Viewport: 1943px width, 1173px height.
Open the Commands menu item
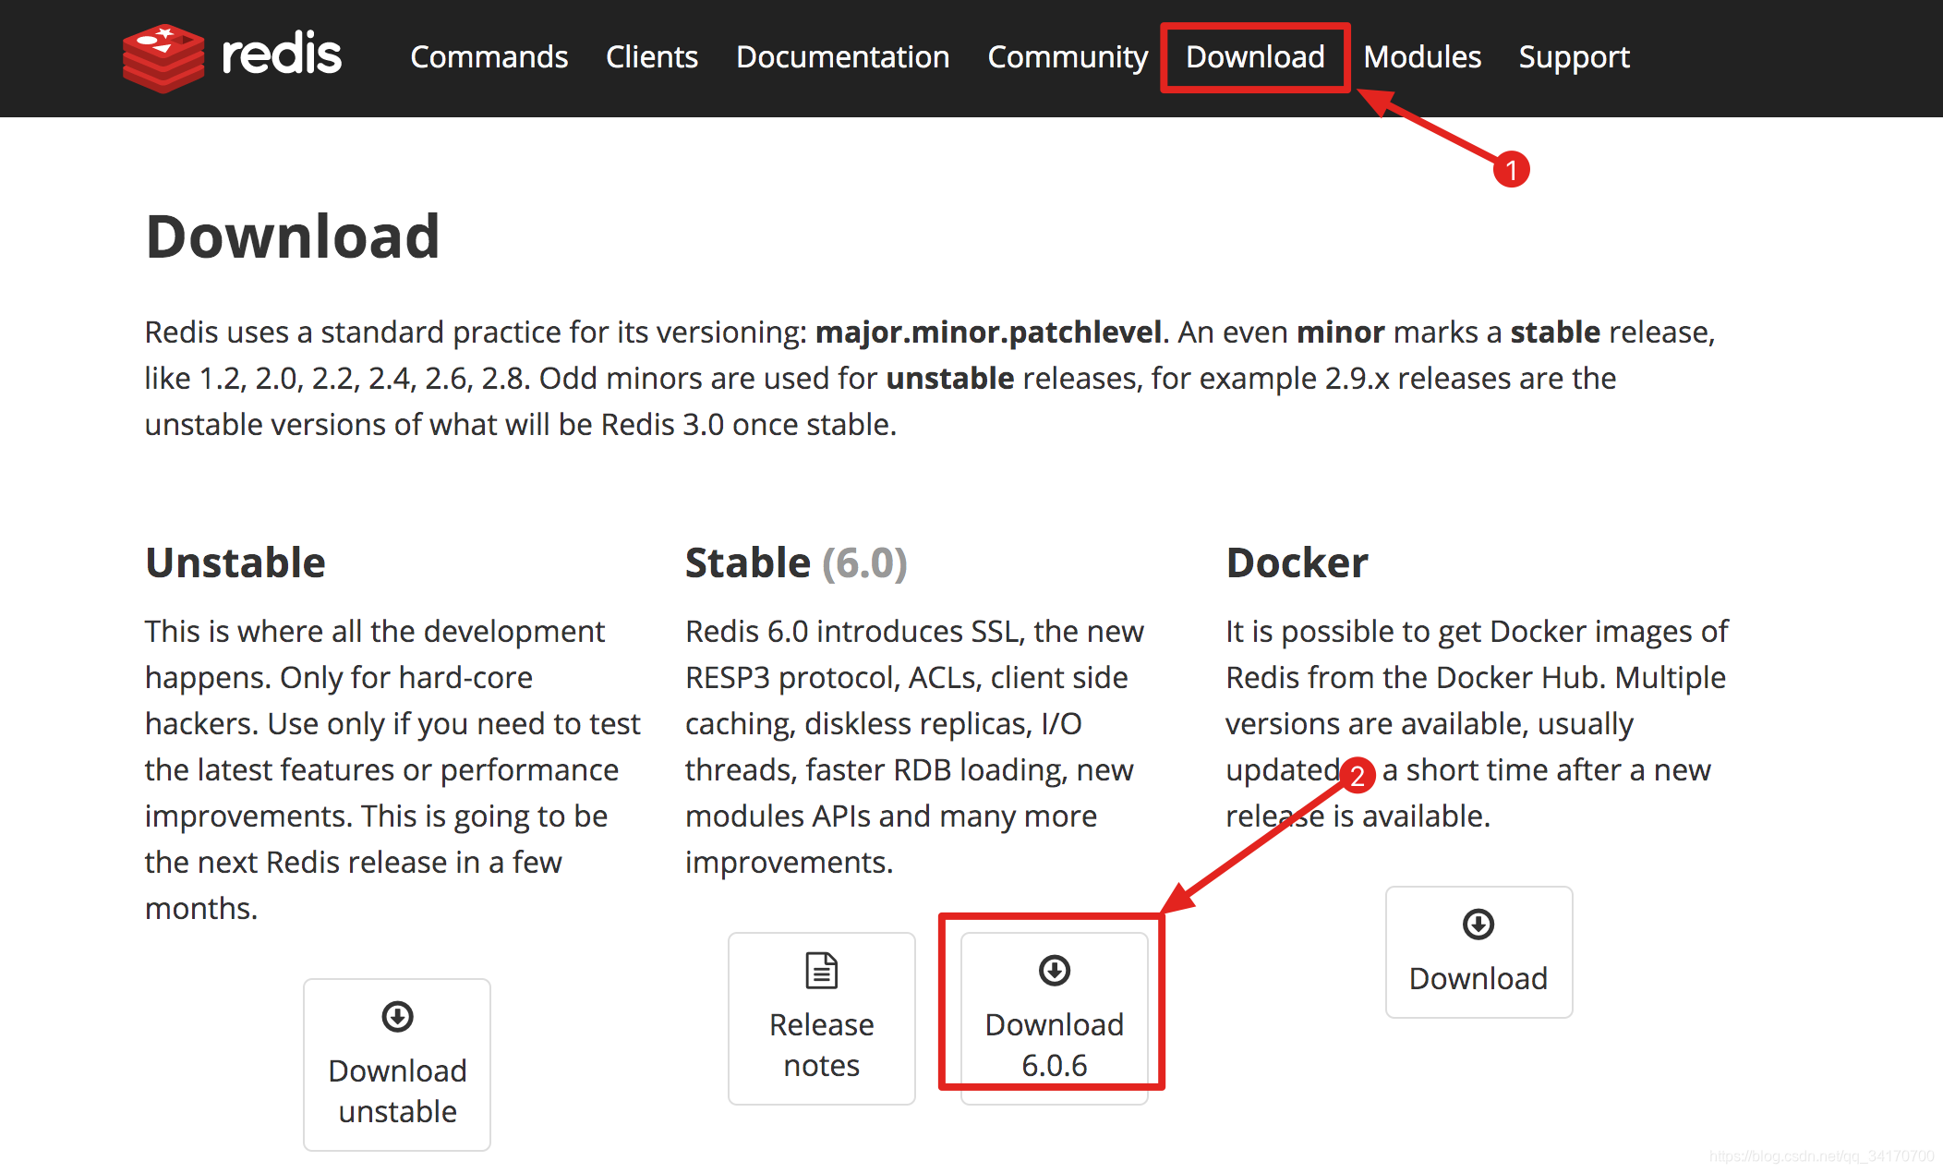(489, 57)
